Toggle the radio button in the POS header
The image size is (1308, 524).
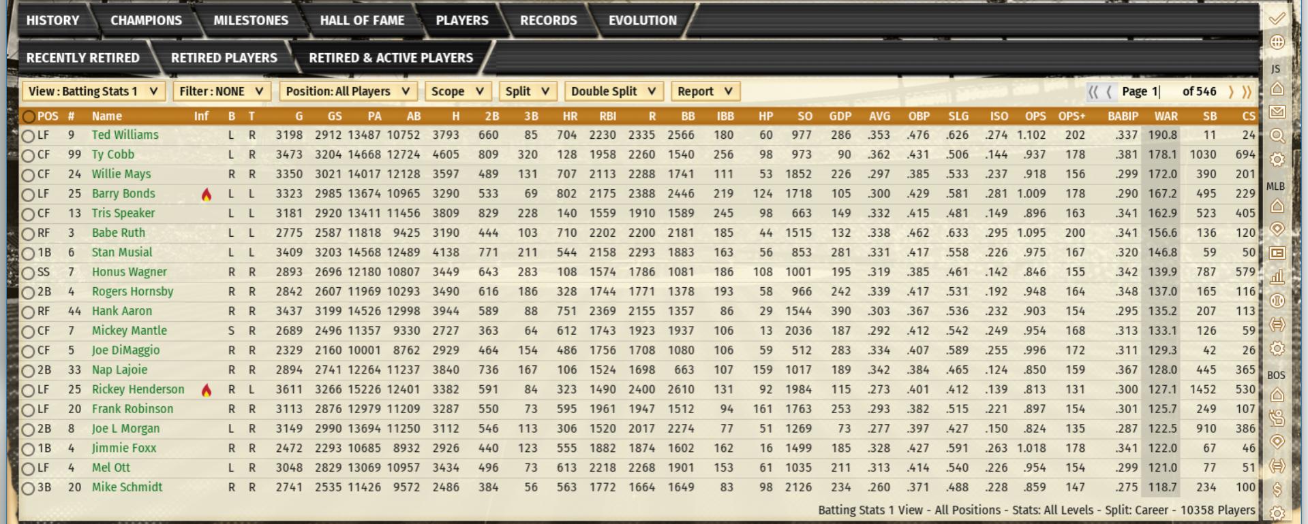point(29,116)
